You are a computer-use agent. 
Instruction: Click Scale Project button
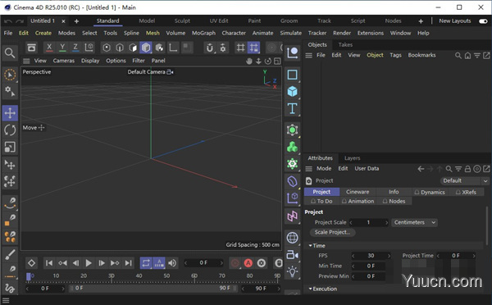tap(332, 233)
